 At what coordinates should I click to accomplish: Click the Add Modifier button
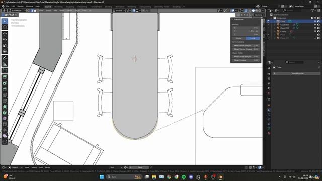click(x=296, y=73)
